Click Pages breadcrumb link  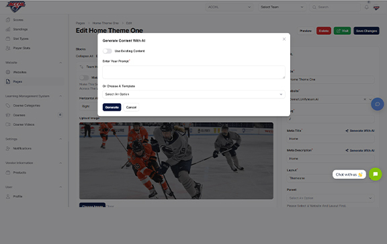pos(80,23)
